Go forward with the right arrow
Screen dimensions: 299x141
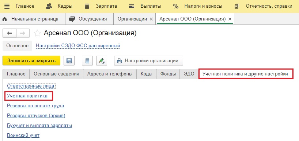pos(23,33)
